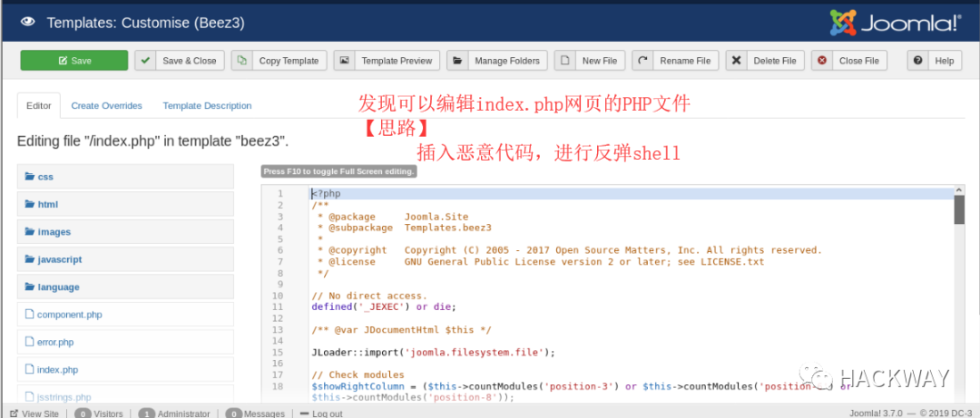The height and width of the screenshot is (418, 980).
Task: Open index.php in the file list
Action: pos(125,370)
